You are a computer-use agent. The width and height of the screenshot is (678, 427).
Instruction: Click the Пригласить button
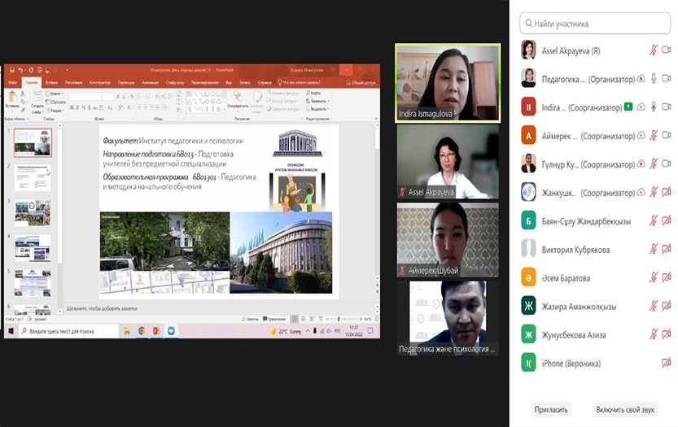pos(550,409)
